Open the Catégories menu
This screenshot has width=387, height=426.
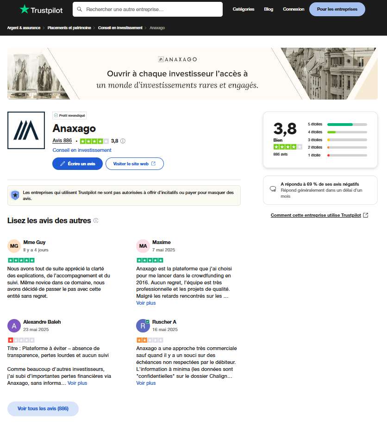[x=243, y=9]
